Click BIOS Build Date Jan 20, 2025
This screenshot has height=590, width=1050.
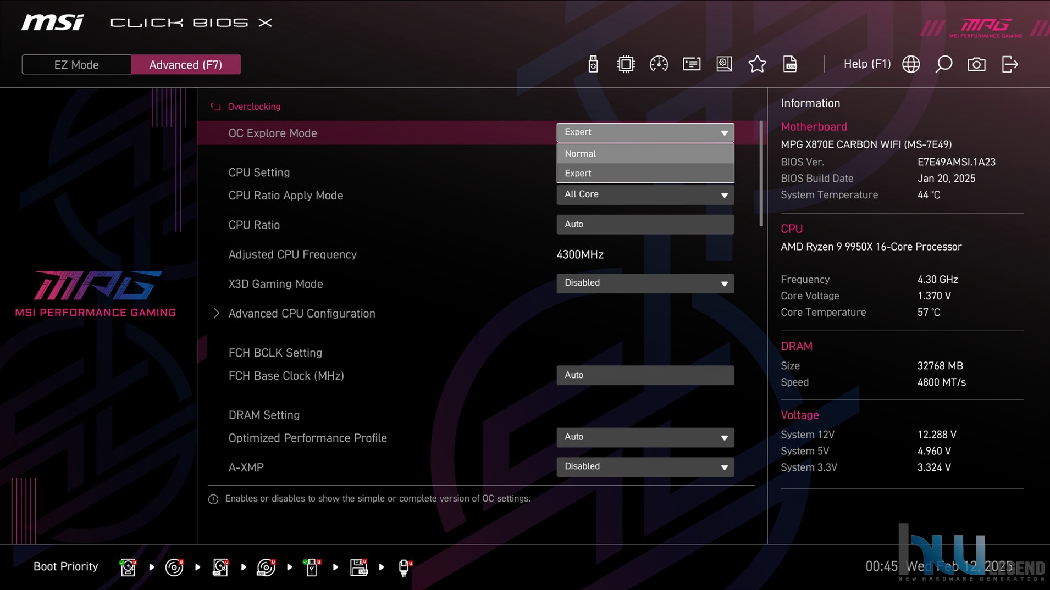point(946,179)
